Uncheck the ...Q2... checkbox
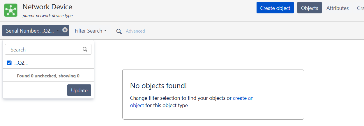This screenshot has height=126, width=364. [9, 63]
